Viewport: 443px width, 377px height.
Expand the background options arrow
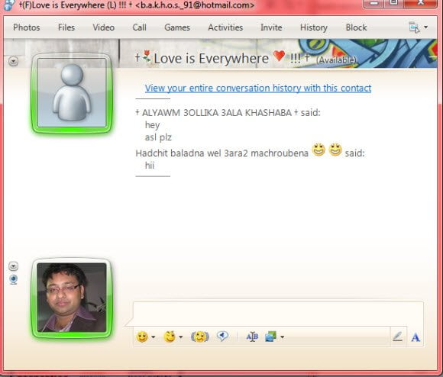coord(282,337)
